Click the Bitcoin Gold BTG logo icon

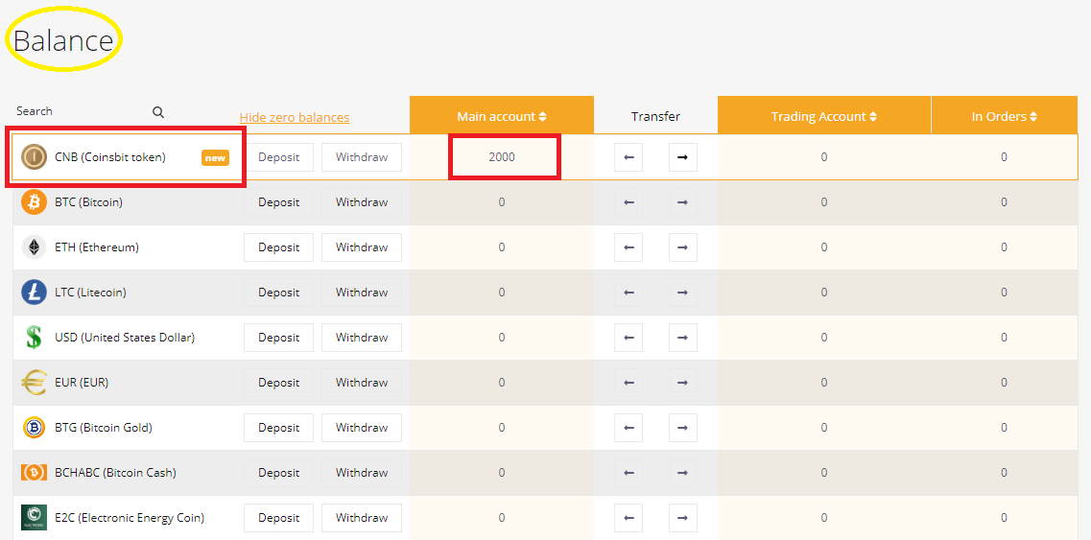coord(34,427)
